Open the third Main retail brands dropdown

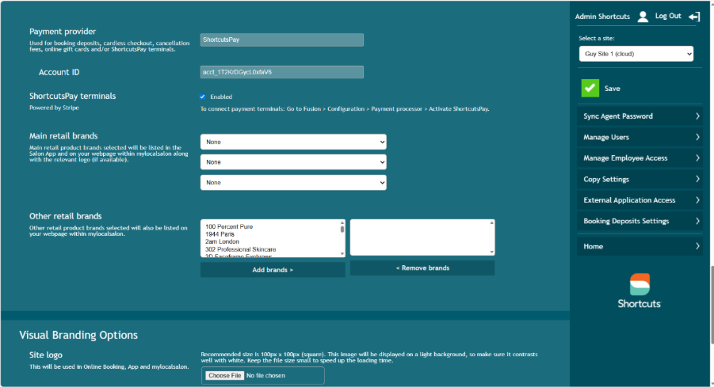click(293, 182)
